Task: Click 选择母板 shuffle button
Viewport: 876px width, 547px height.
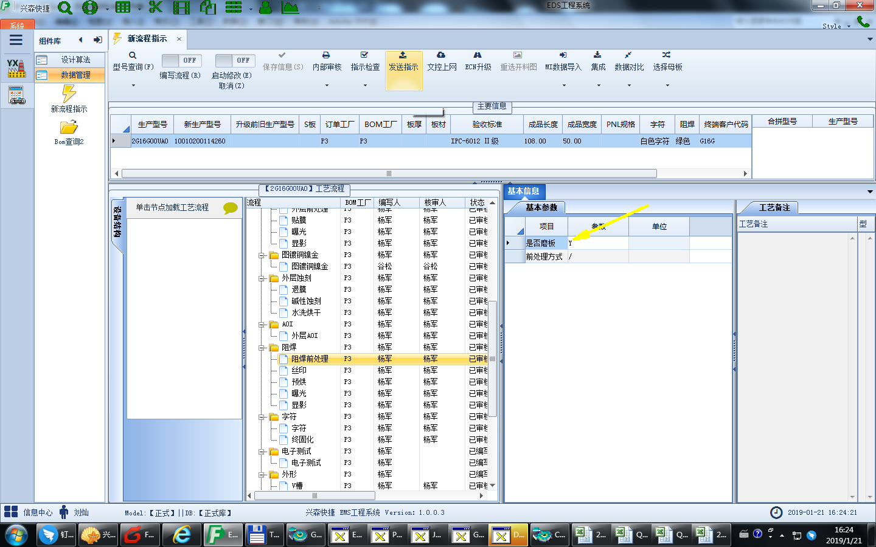Action: tap(667, 61)
